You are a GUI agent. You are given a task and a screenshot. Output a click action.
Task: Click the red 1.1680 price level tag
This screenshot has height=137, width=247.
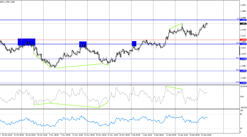[243, 40]
